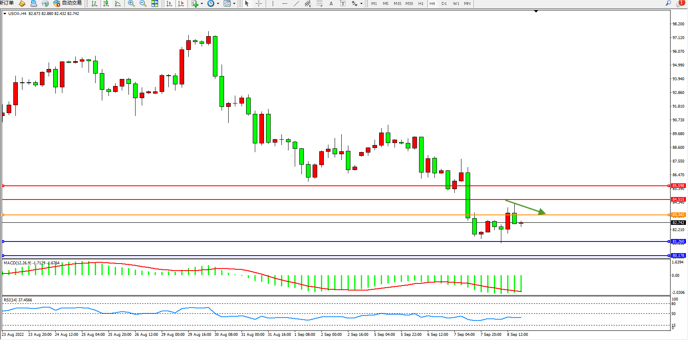Click the zoom in magnifier icon
This screenshot has height=340, width=688.
[131, 4]
